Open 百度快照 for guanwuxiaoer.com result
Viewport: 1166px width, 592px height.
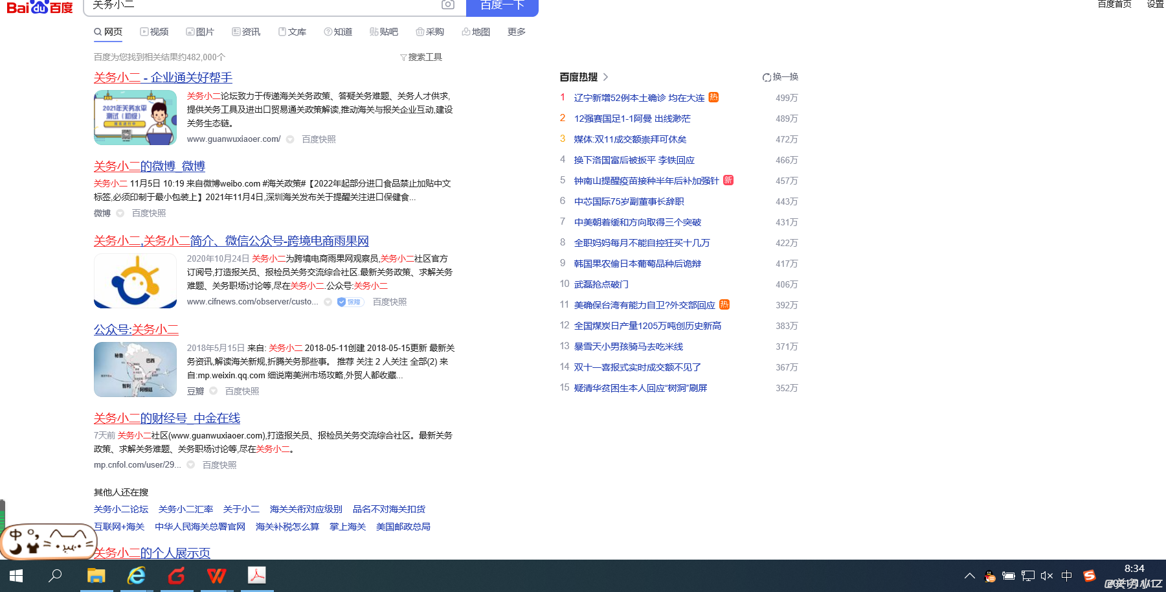pos(319,139)
